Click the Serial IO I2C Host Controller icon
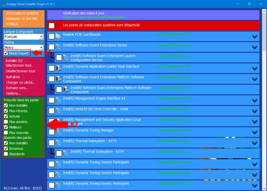 (58, 111)
